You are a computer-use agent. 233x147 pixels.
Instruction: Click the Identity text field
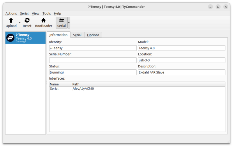93,48
